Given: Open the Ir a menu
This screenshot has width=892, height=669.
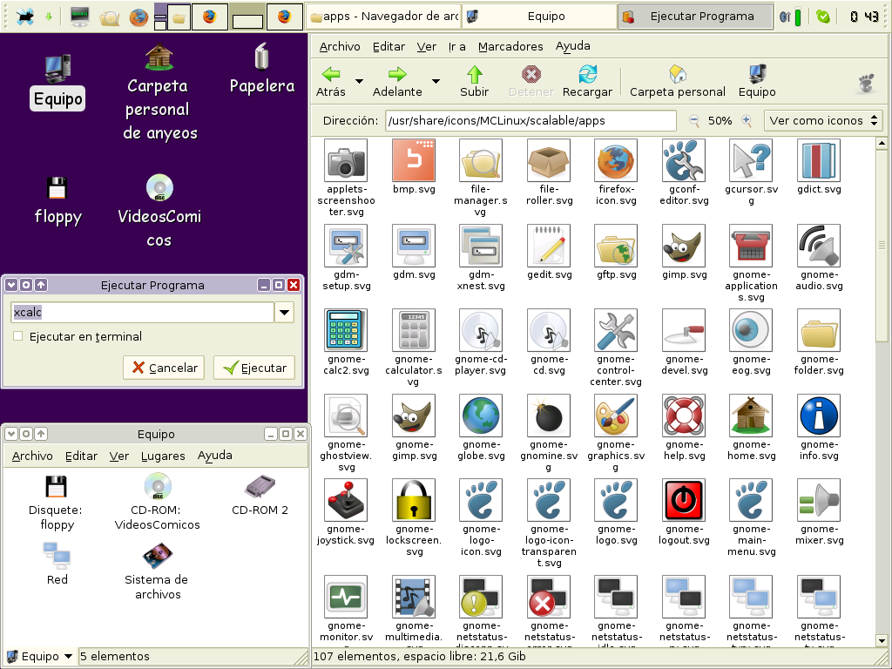Looking at the screenshot, I should 456,47.
